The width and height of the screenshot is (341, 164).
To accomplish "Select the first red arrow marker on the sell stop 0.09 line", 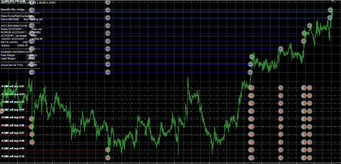I will coord(107,150).
